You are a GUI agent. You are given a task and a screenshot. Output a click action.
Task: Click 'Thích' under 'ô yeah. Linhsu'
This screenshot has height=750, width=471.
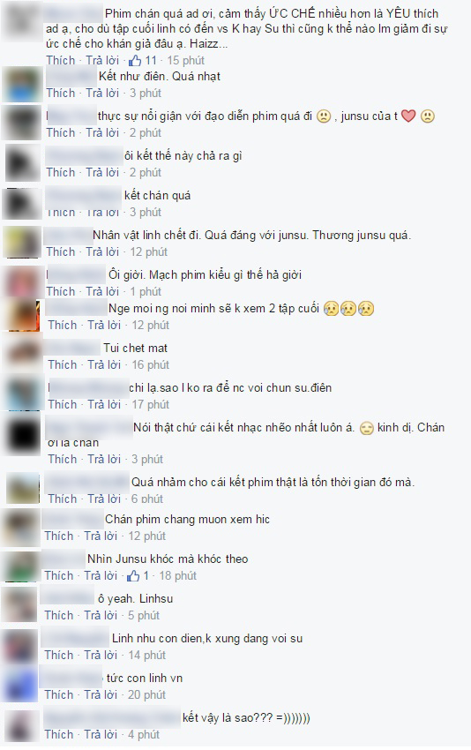click(59, 615)
